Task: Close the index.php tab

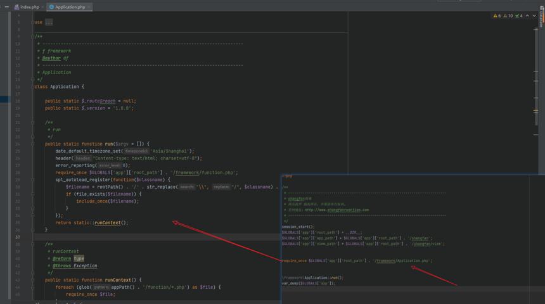Action: tap(42, 7)
